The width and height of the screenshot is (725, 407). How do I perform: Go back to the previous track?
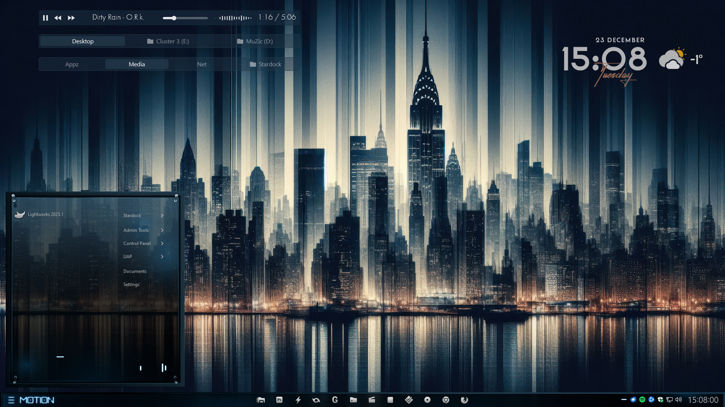58,18
